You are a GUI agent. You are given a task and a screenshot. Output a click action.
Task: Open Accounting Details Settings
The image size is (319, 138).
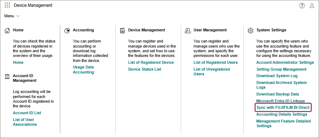coord(282,114)
